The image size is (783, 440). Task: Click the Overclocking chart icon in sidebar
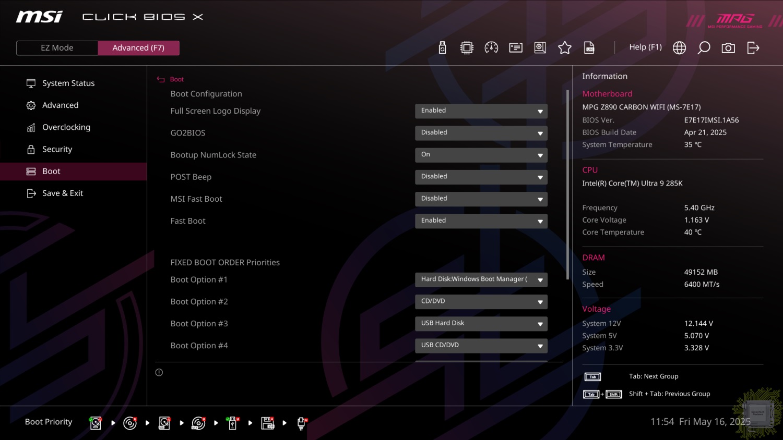click(31, 127)
